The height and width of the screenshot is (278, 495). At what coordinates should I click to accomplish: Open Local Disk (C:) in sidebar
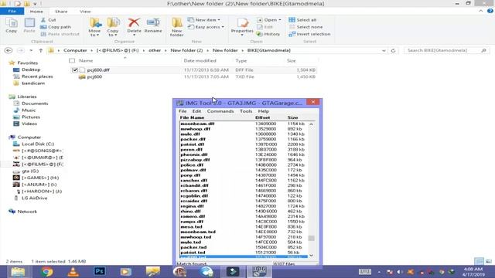click(x=38, y=144)
